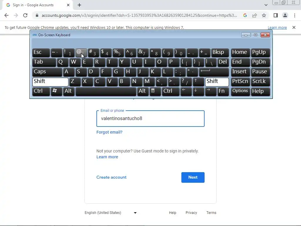The height and width of the screenshot is (226, 301).
Task: Tap the Help key on the keyboard
Action: (x=260, y=92)
